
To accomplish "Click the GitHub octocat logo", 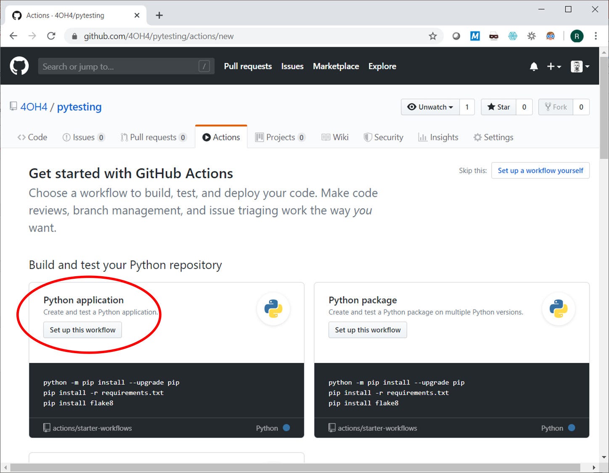I will [19, 66].
